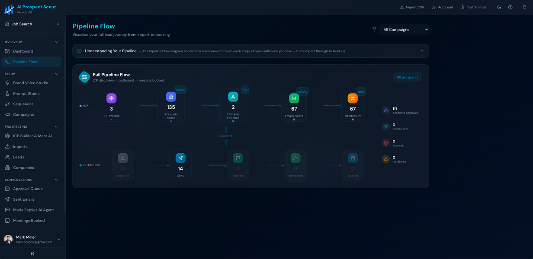The width and height of the screenshot is (533, 259).
Task: Click the Contacts Enriched person icon
Action: 233,97
